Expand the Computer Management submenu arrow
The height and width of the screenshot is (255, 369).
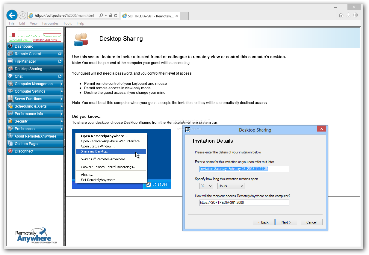click(x=62, y=84)
